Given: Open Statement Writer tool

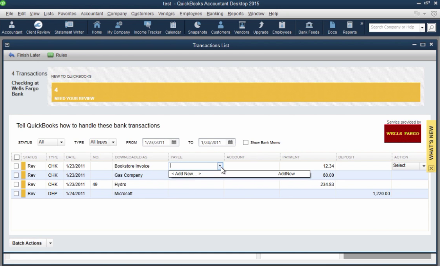Looking at the screenshot, I should point(69,28).
